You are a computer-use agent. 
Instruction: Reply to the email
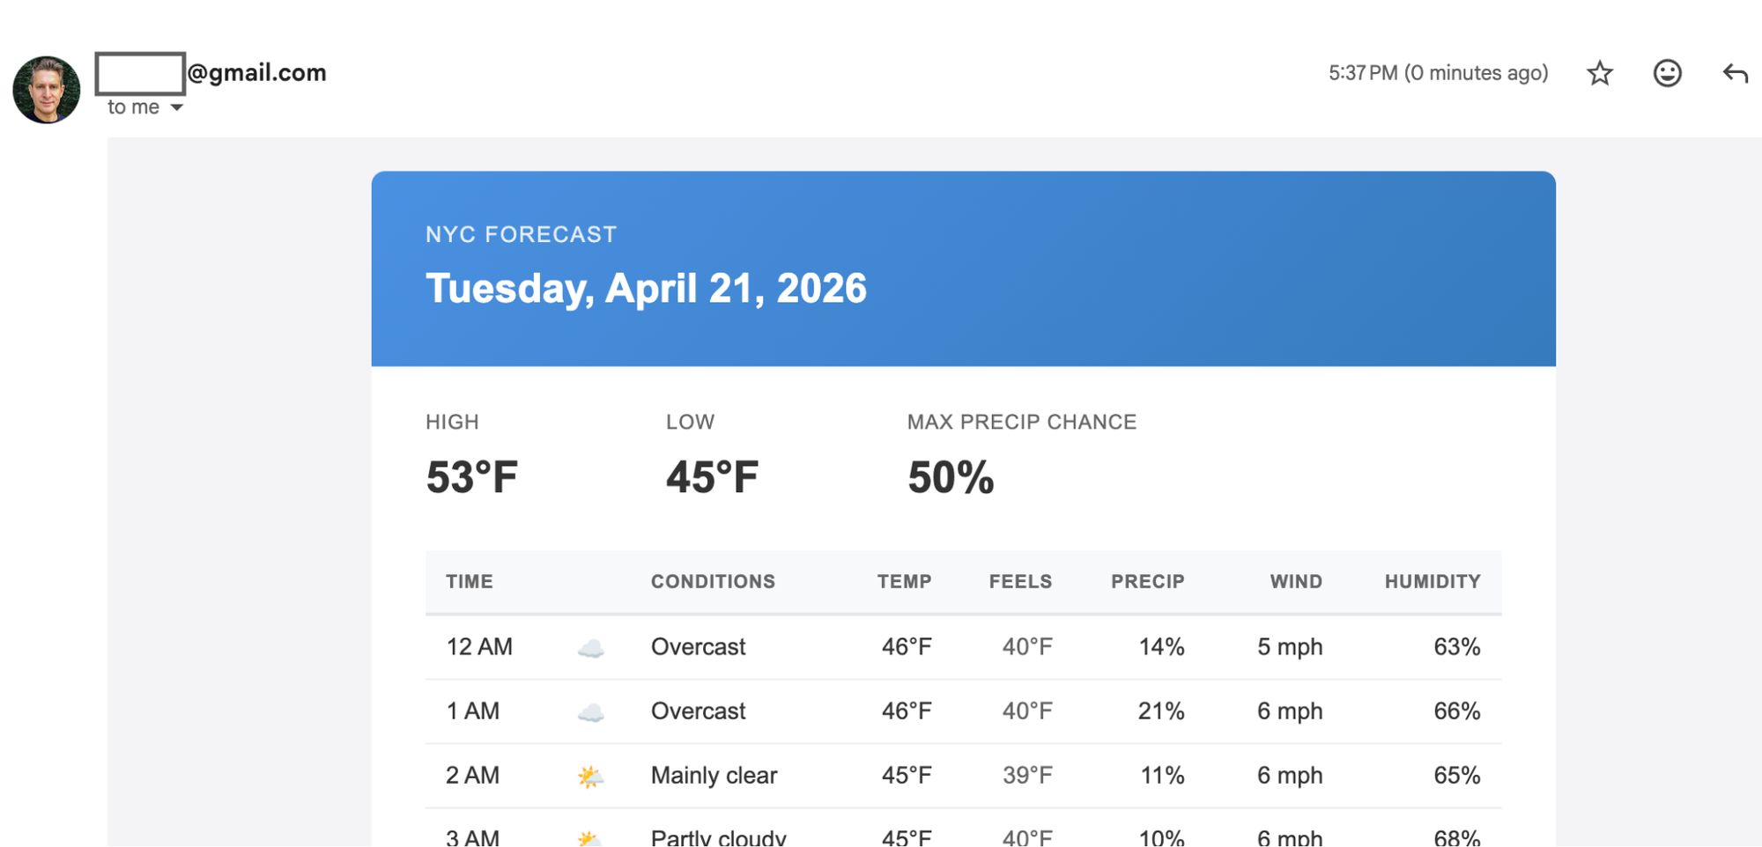(x=1735, y=73)
